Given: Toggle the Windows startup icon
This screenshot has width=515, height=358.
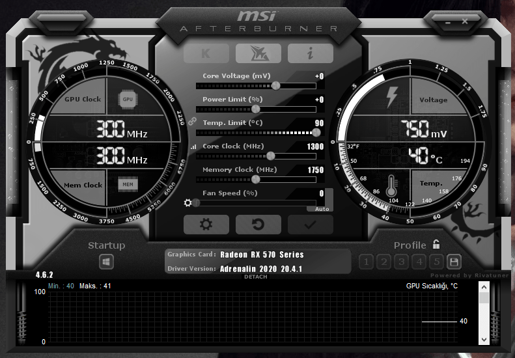Looking at the screenshot, I should pyautogui.click(x=106, y=262).
